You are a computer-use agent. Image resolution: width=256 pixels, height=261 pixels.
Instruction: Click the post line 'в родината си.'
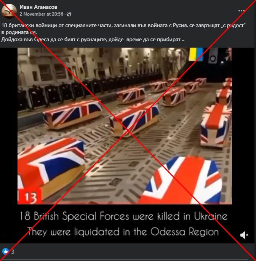[19, 32]
